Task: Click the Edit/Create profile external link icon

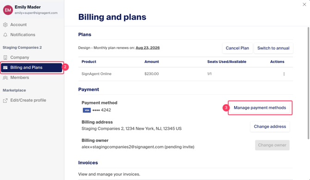Action: 6,100
